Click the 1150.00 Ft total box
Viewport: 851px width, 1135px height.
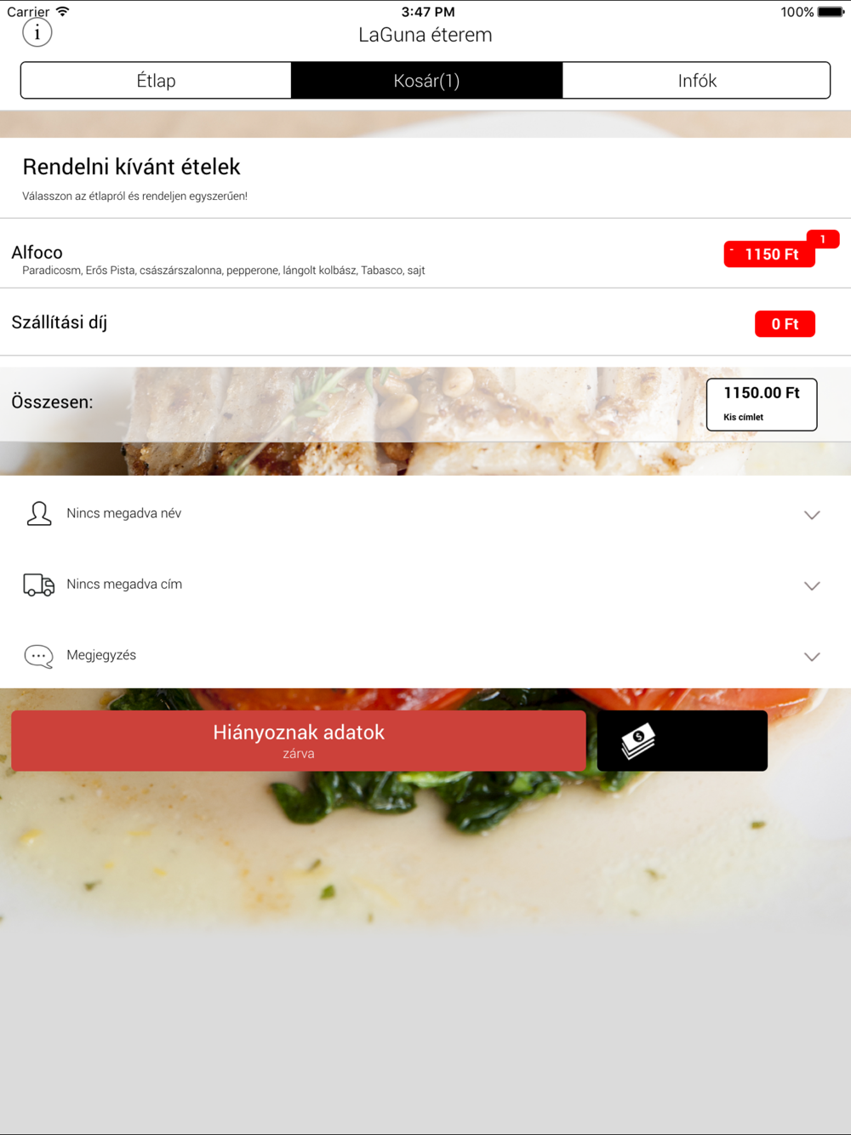pos(762,404)
